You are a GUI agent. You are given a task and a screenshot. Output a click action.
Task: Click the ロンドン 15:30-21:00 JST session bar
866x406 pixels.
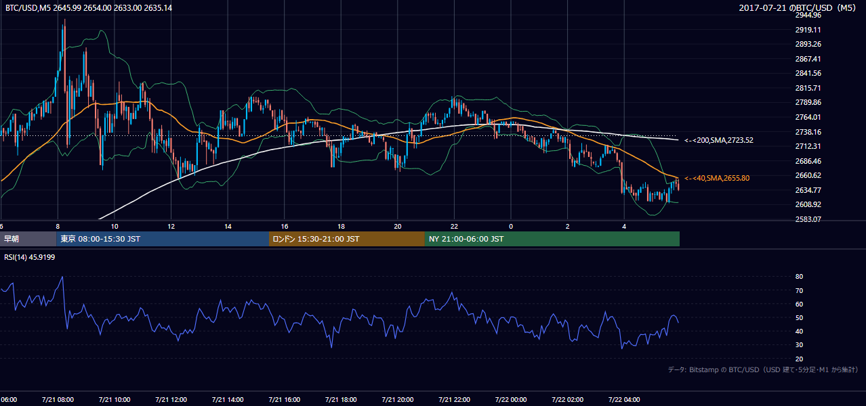pos(347,239)
